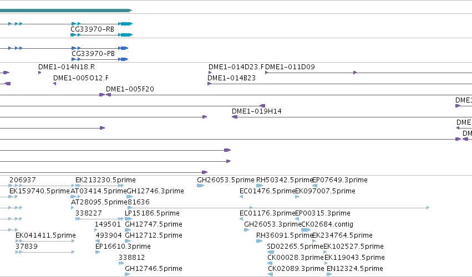Click the EK102527.5prime label
This screenshot has width=472, height=277.
tap(353, 247)
